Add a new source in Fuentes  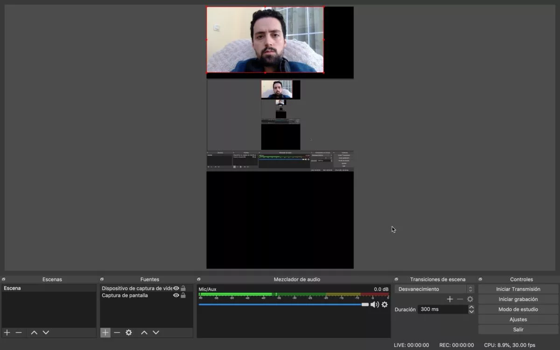pyautogui.click(x=105, y=333)
